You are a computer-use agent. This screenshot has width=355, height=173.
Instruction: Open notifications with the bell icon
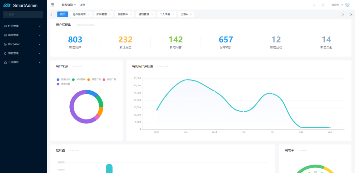pyautogui.click(x=323, y=5)
